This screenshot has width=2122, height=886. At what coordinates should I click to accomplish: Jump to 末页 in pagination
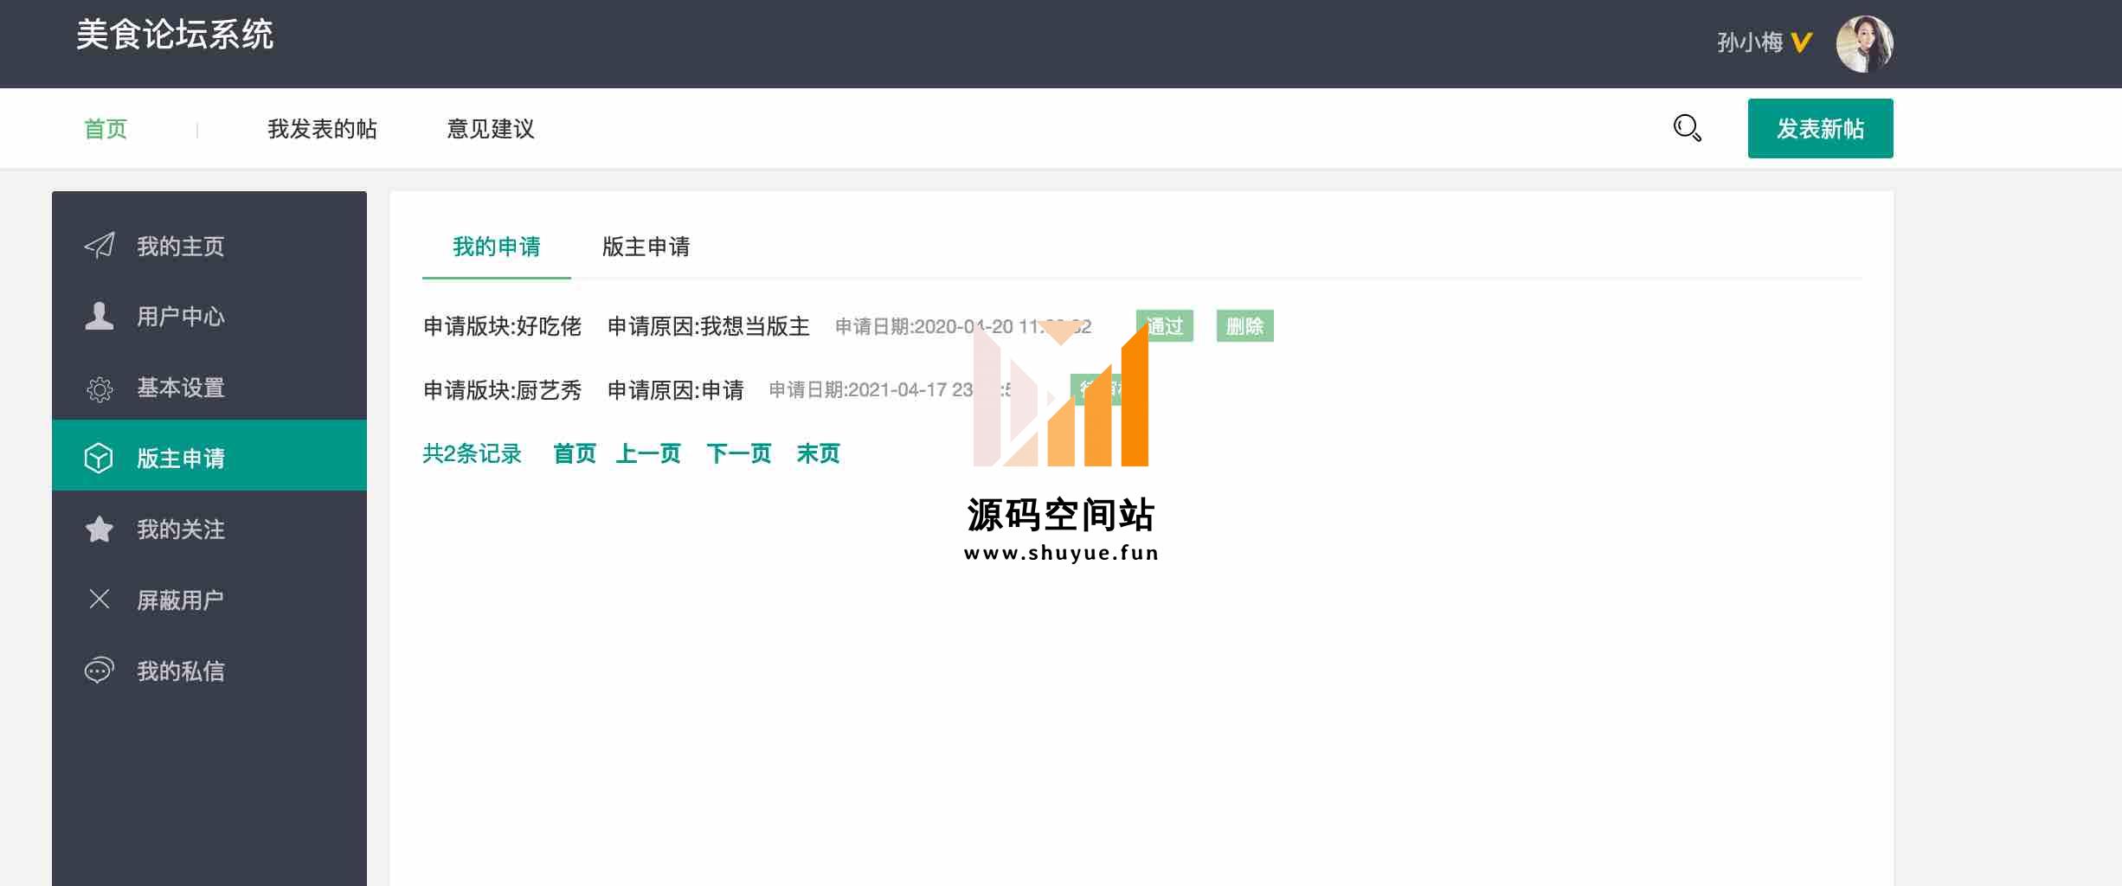click(x=818, y=453)
